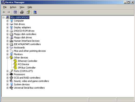Select Human Interface Devices label

coord(27,41)
